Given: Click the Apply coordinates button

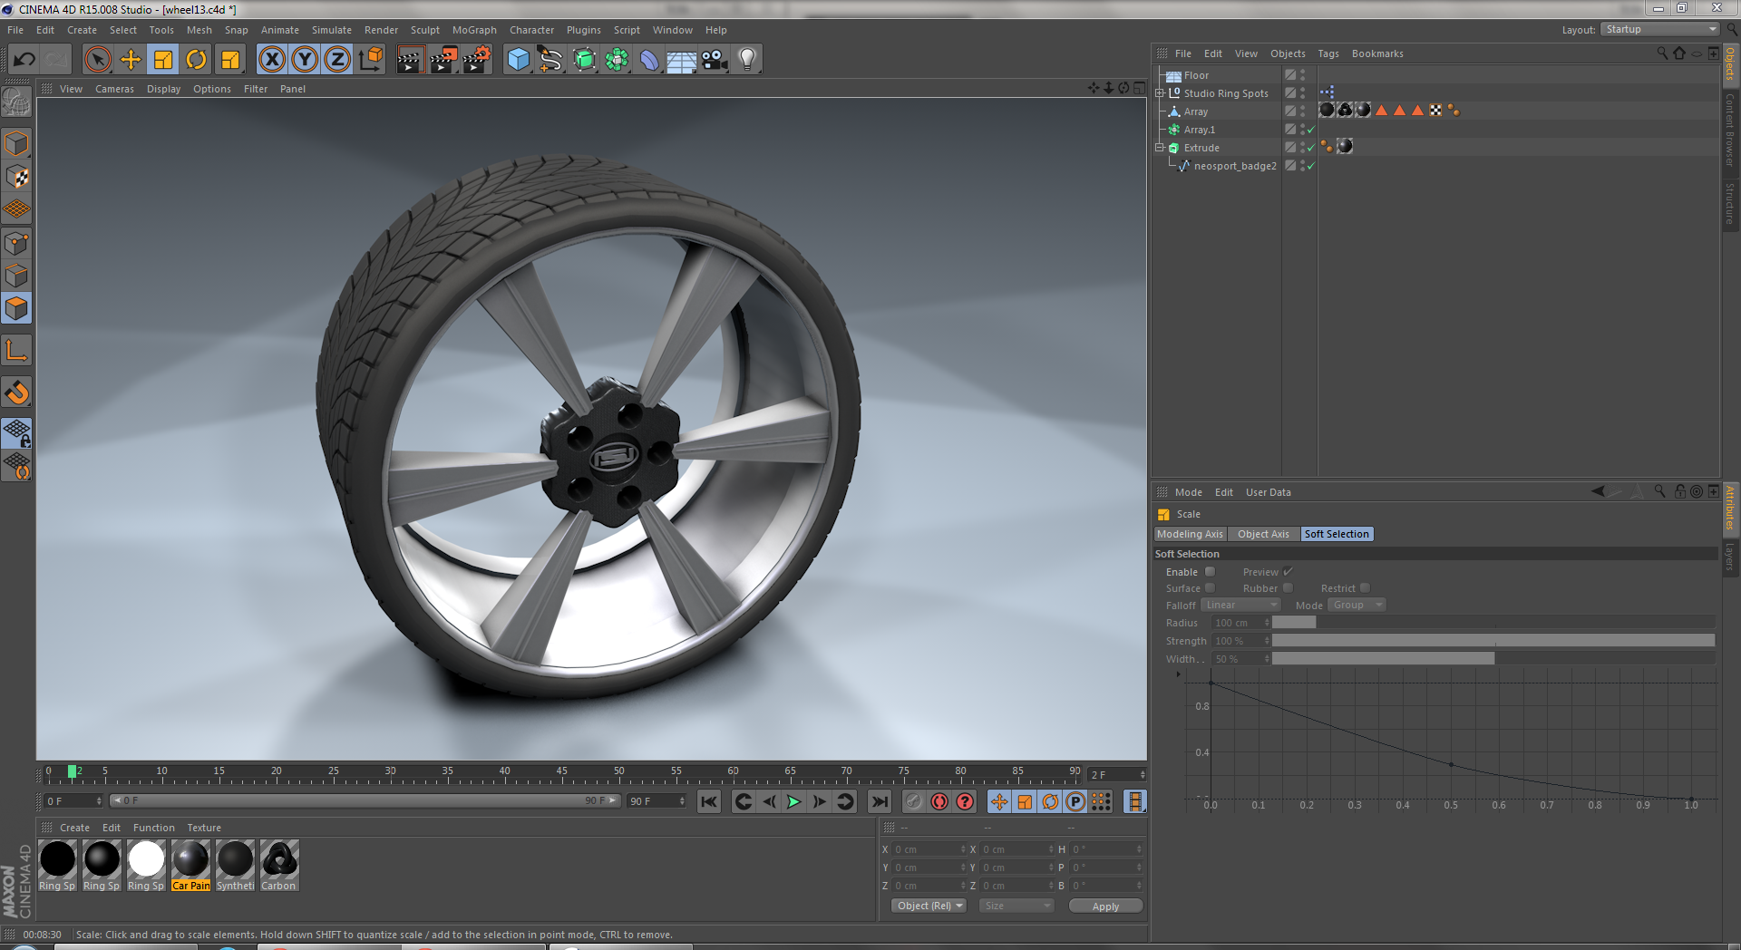Looking at the screenshot, I should click(x=1105, y=906).
